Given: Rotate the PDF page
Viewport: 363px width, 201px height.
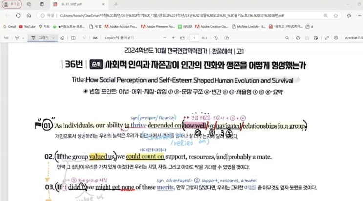Looking at the screenshot, I should (x=215, y=38).
